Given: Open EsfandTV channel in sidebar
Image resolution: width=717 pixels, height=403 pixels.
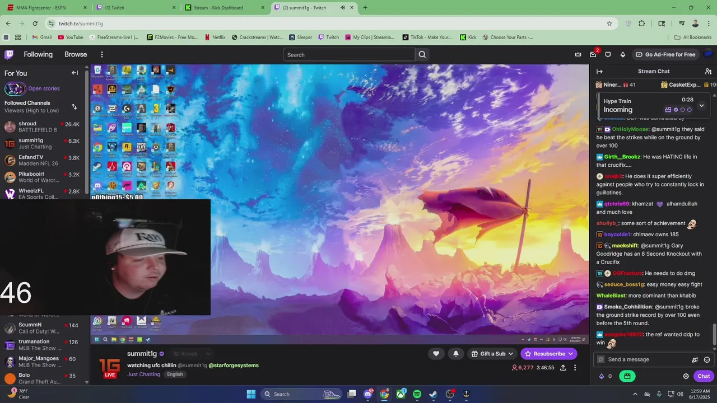Looking at the screenshot, I should [44, 160].
